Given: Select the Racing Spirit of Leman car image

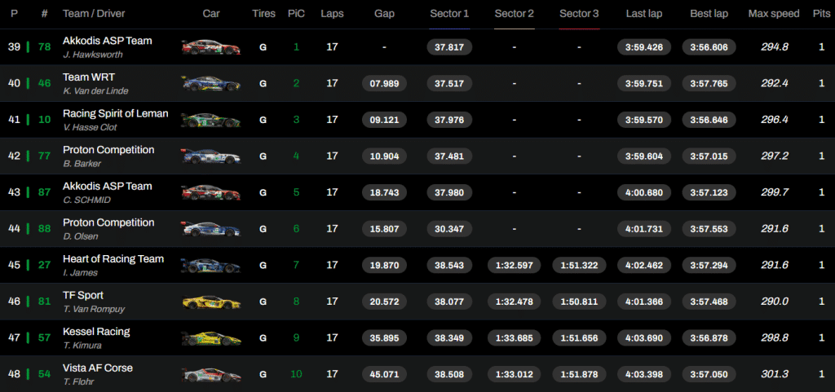Looking at the screenshot, I should tap(211, 120).
